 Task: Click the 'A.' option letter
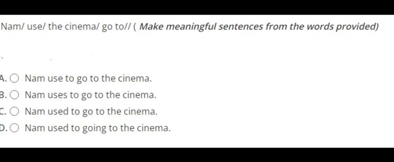3,79
